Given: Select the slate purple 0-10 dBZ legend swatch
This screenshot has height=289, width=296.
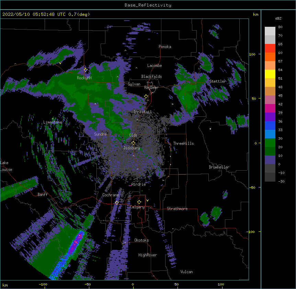Looking at the screenshot, I should point(270,160).
